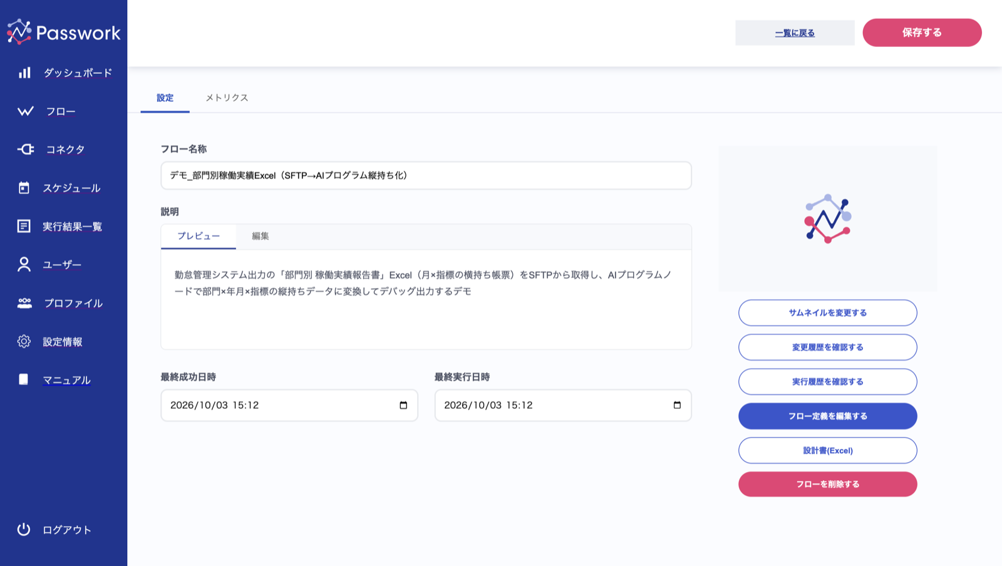Select the プレビュー description tab
This screenshot has height=566, width=1002.
pyautogui.click(x=199, y=236)
